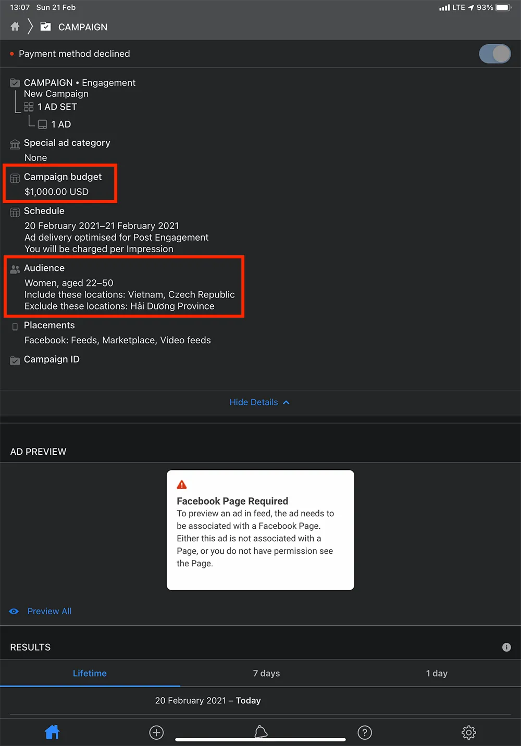Viewport: 521px width, 746px height.
Task: Open notifications bell in bottom bar
Action: pyautogui.click(x=260, y=732)
